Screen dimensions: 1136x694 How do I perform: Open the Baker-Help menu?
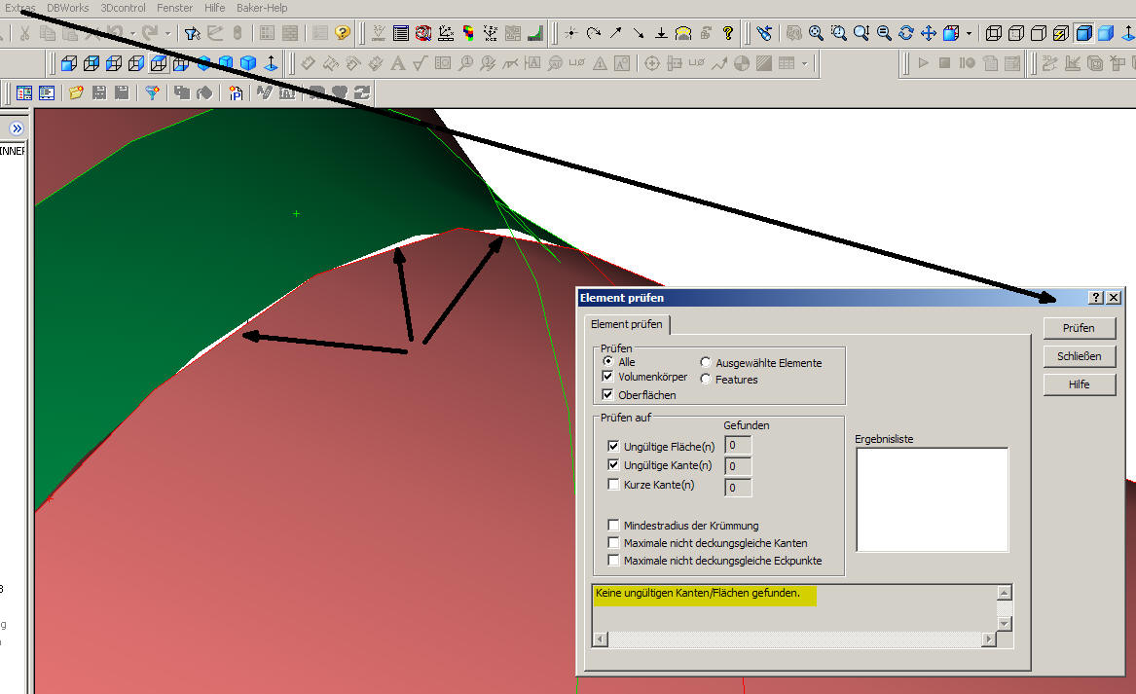click(262, 8)
